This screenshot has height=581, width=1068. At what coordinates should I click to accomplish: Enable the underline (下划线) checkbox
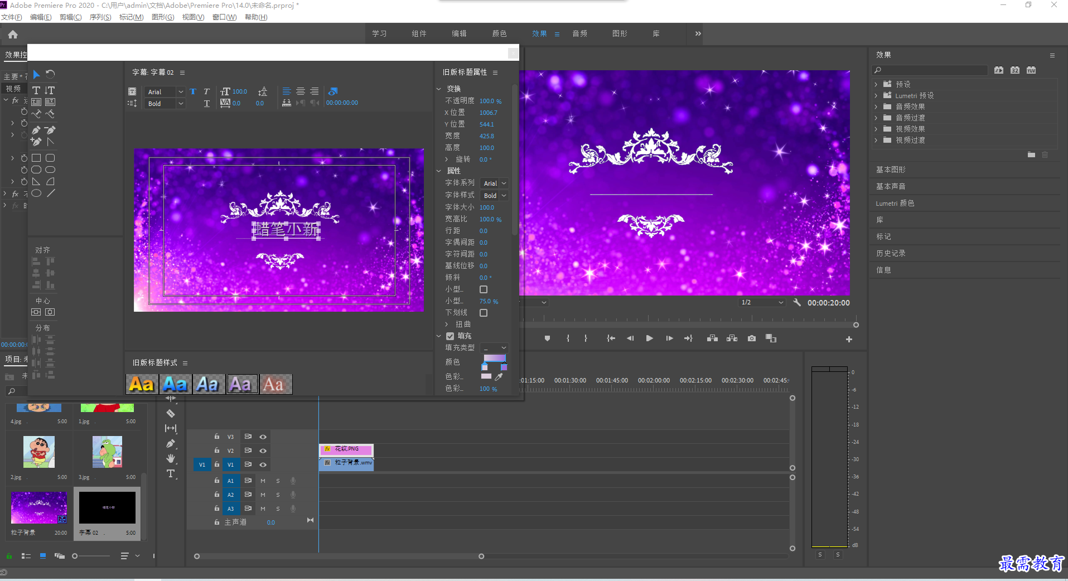(x=484, y=313)
